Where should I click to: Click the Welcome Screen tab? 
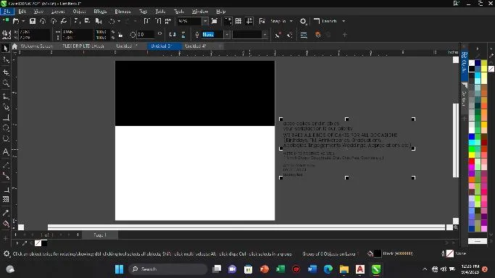click(x=36, y=46)
